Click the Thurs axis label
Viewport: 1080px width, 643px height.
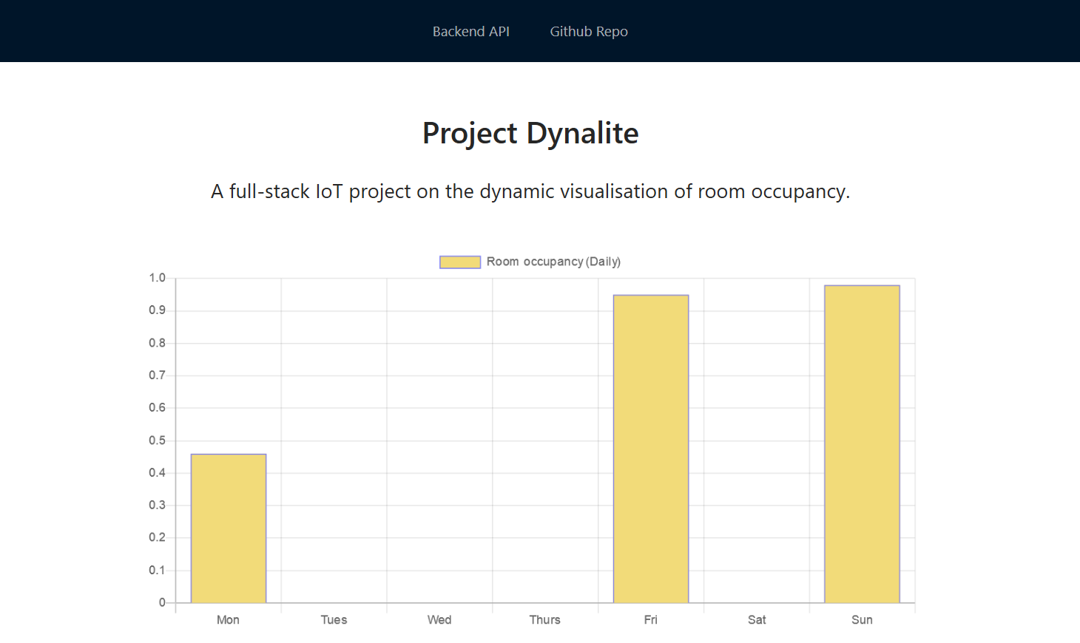[544, 619]
